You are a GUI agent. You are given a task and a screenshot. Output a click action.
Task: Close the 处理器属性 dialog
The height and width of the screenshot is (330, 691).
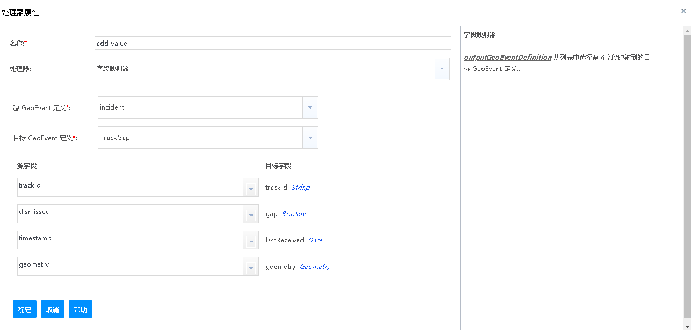coord(683,11)
